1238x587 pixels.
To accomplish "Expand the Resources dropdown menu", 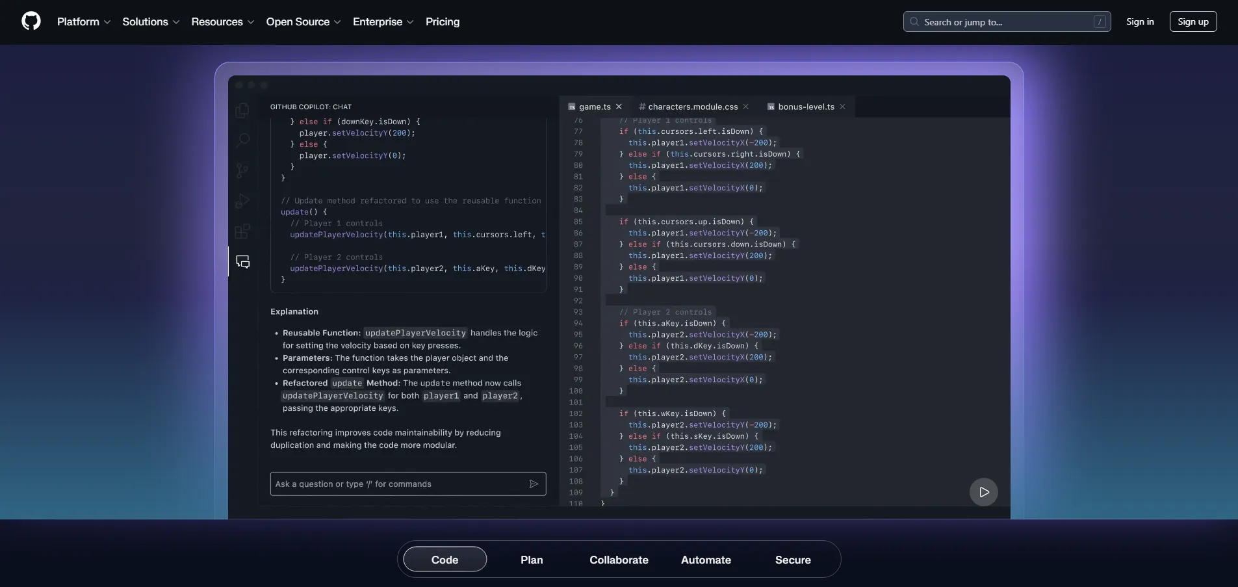I will (x=223, y=21).
